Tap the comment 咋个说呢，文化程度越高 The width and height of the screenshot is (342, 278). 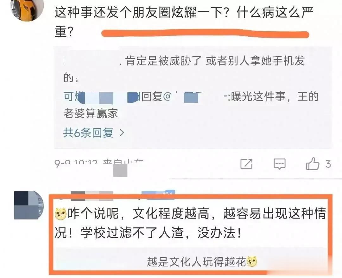[x=190, y=223]
